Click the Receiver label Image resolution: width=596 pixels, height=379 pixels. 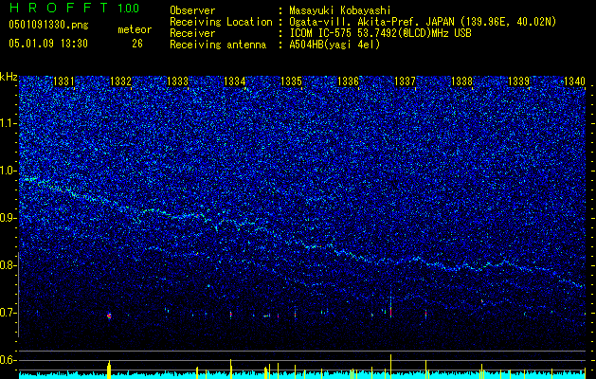click(192, 33)
